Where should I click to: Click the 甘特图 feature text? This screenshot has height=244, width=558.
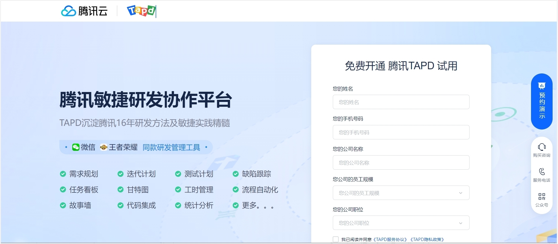138,189
